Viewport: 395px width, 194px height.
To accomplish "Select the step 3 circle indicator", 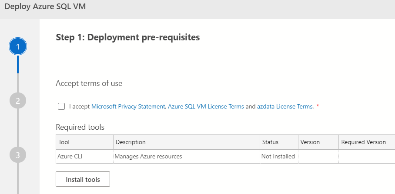I will pos(18,155).
